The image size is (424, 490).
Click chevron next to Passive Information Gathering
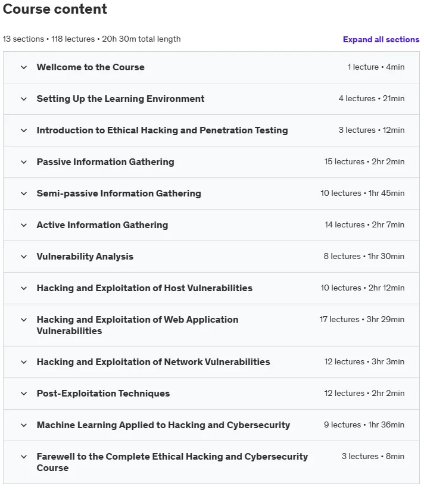pos(24,162)
